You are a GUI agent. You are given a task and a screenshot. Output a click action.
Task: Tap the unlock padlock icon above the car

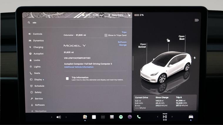(x=168, y=40)
